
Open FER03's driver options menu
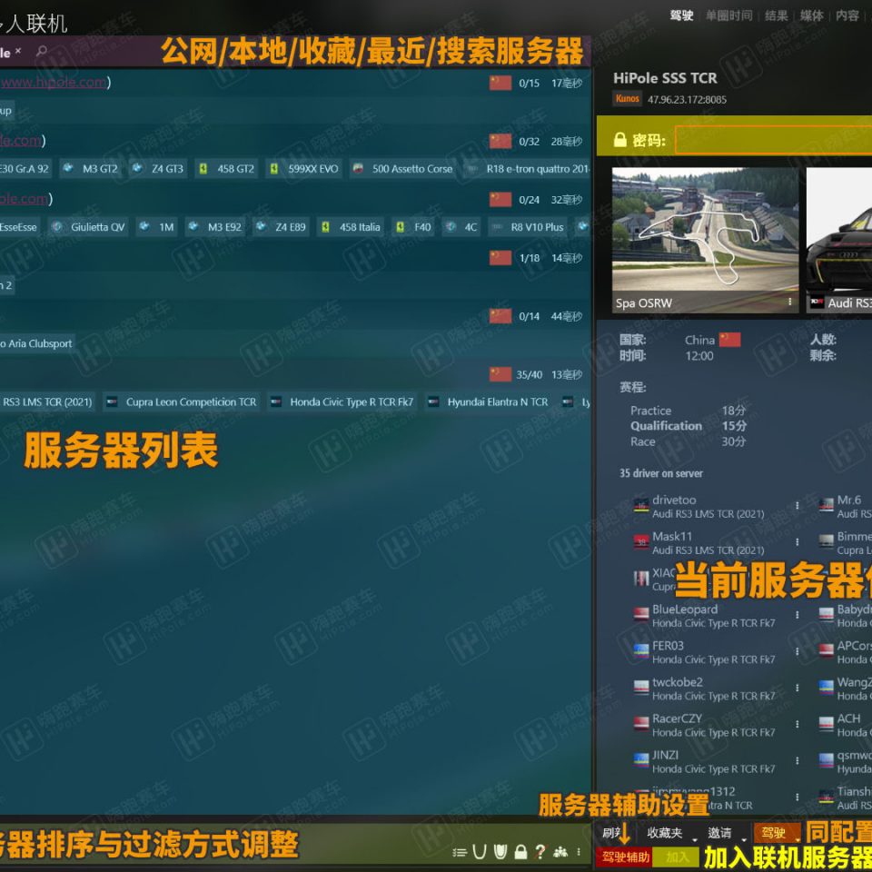(797, 650)
